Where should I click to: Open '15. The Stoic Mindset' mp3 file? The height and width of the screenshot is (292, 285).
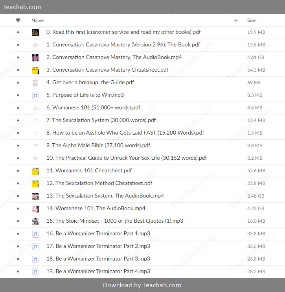[115, 221]
